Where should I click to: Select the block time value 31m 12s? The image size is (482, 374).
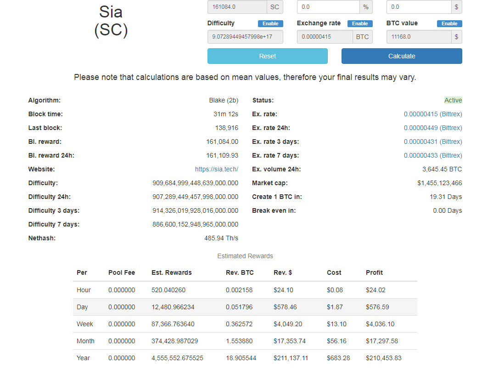(x=226, y=114)
